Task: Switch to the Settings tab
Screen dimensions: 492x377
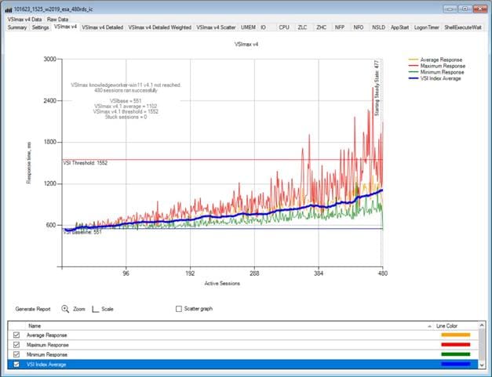Action: click(41, 27)
